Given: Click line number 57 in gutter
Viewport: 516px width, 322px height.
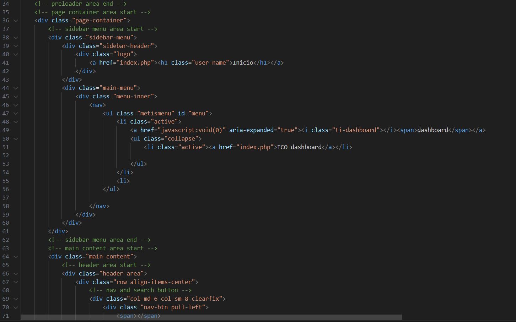Looking at the screenshot, I should (x=6, y=198).
